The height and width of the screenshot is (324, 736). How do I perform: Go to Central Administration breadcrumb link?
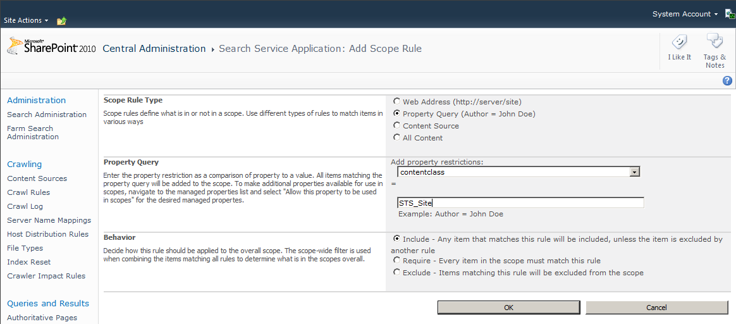[x=154, y=48]
